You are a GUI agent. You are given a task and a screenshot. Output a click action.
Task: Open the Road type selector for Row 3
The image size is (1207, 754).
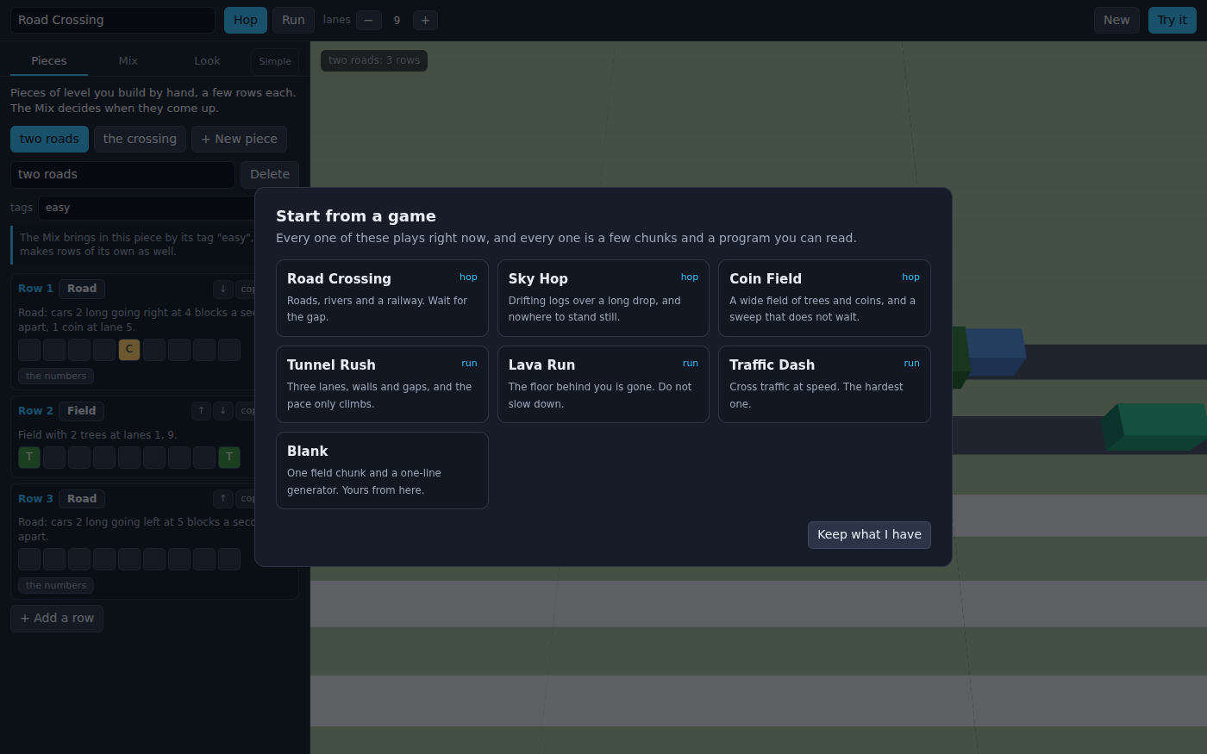[82, 499]
